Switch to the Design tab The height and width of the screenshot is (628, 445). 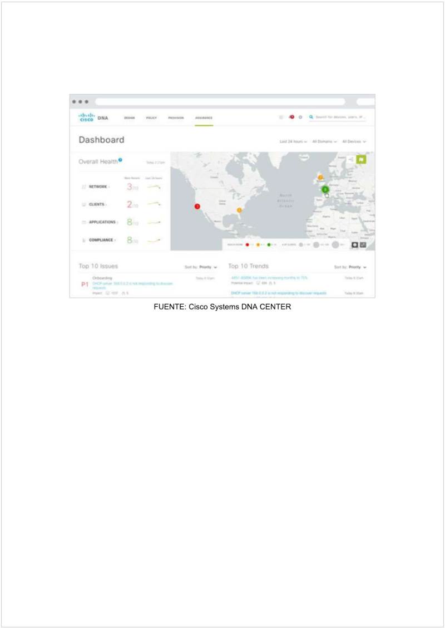(129, 117)
